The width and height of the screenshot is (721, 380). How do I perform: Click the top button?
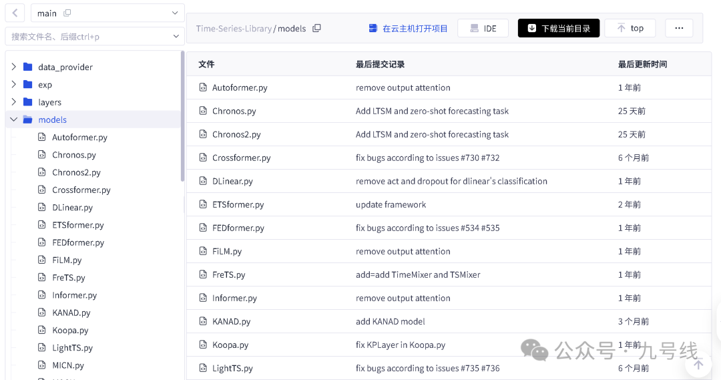[630, 28]
